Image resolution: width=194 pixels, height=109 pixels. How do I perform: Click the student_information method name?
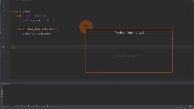[x=37, y=29]
